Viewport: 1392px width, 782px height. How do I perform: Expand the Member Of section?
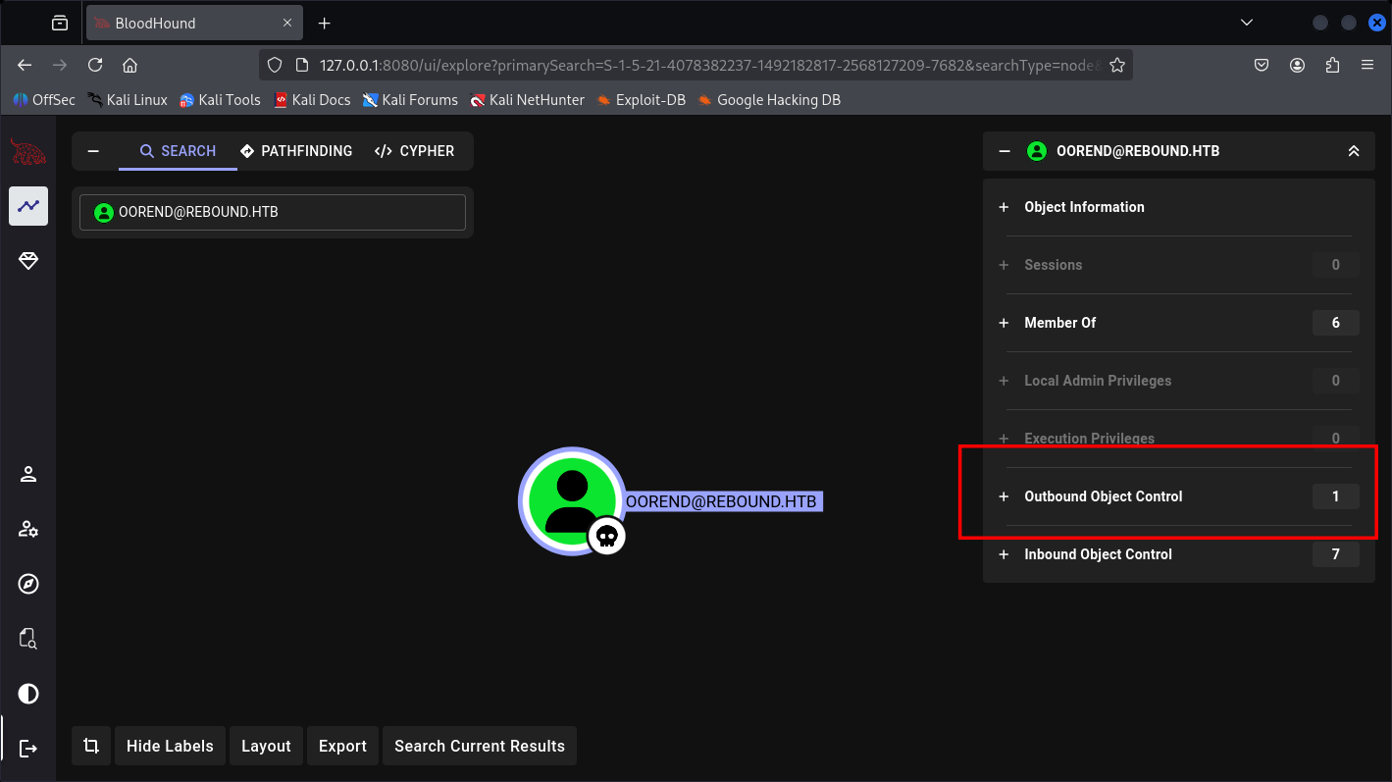coord(1059,323)
